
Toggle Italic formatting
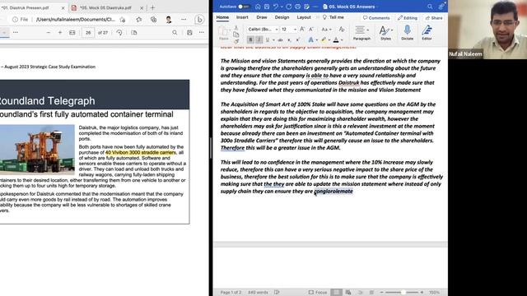(x=259, y=40)
